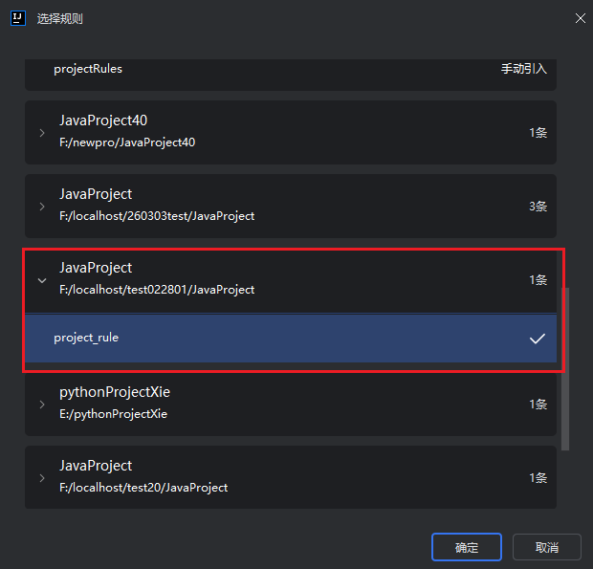Toggle the checkmark beside project_rule
This screenshot has width=593, height=569.
pos(538,339)
